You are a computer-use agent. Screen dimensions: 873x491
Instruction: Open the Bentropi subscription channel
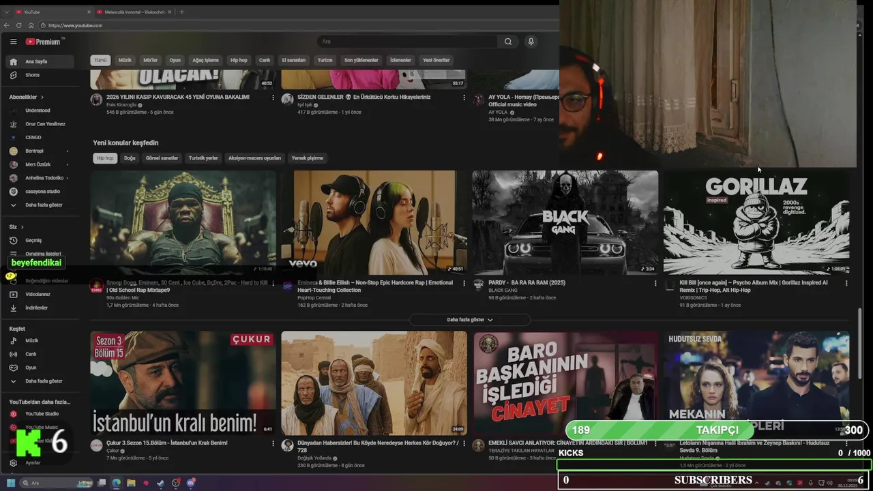pos(40,151)
